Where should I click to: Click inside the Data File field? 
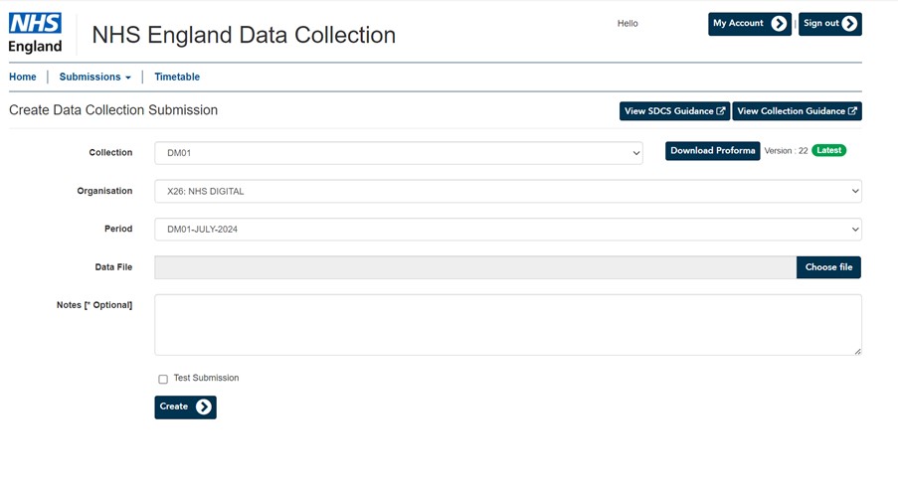[x=475, y=267]
